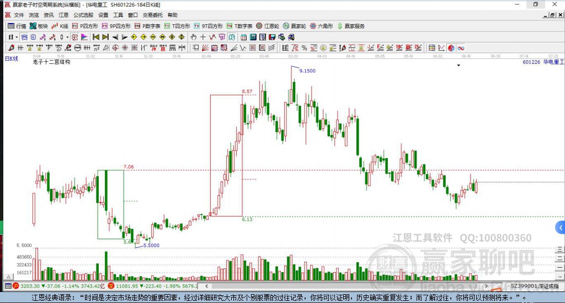Image resolution: width=565 pixels, height=303 pixels.
Task: Click the black right-arrow move icon
Action: point(124,37)
